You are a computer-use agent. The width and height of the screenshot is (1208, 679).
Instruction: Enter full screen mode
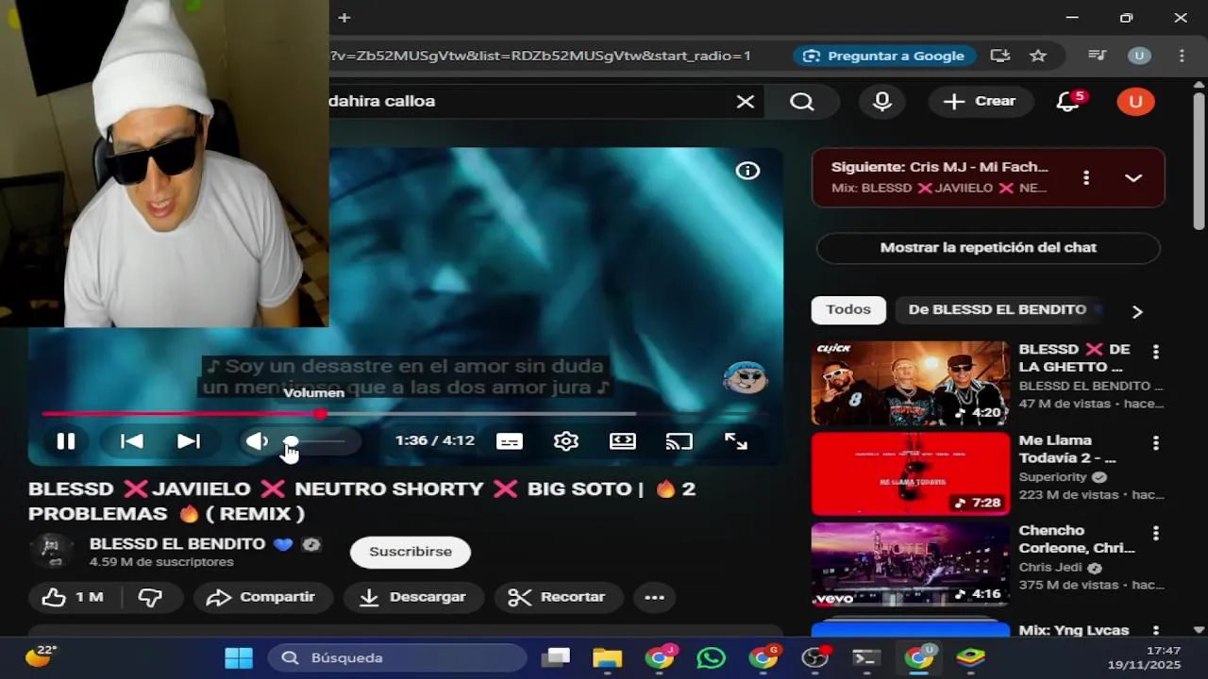pos(736,441)
